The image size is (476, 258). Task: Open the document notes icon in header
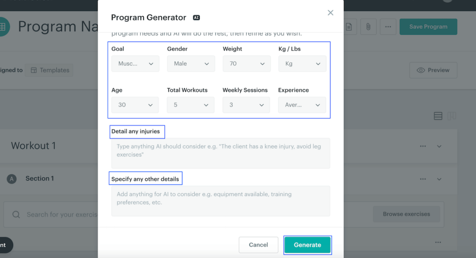(x=349, y=27)
